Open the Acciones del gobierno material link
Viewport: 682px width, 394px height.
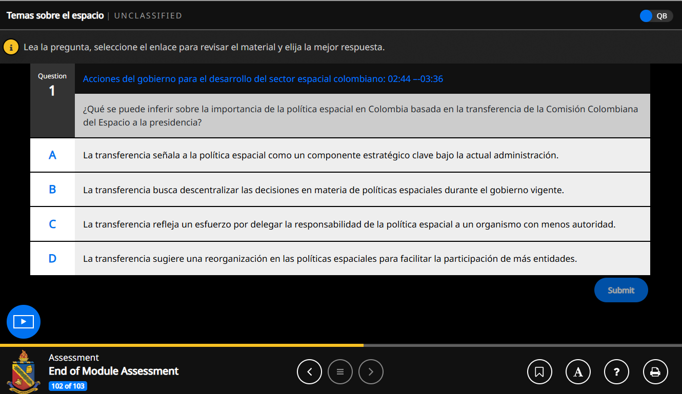(263, 79)
